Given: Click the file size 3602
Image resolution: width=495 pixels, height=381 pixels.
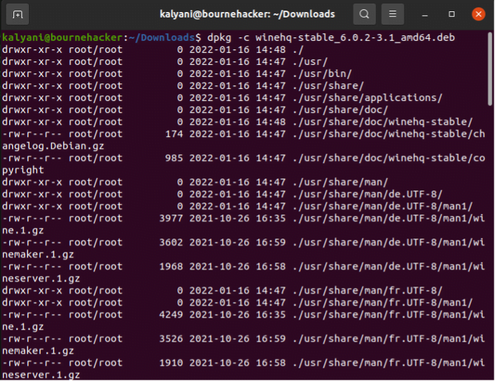Looking at the screenshot, I should click(x=171, y=243).
